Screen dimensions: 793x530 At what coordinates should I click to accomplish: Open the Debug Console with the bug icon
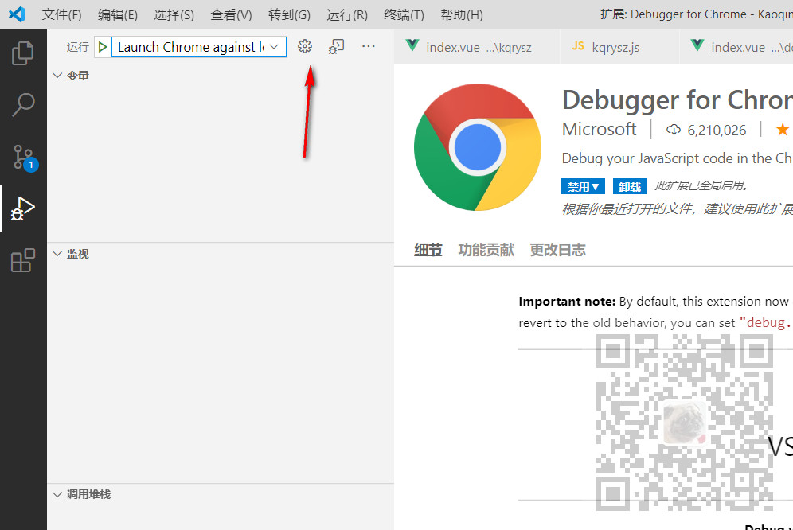pos(335,46)
